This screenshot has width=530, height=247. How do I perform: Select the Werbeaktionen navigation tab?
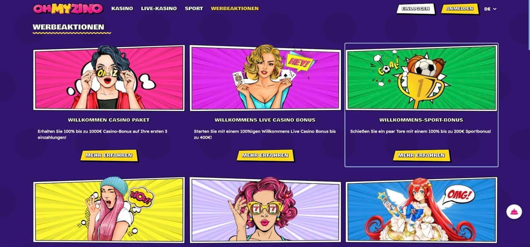[x=235, y=8]
